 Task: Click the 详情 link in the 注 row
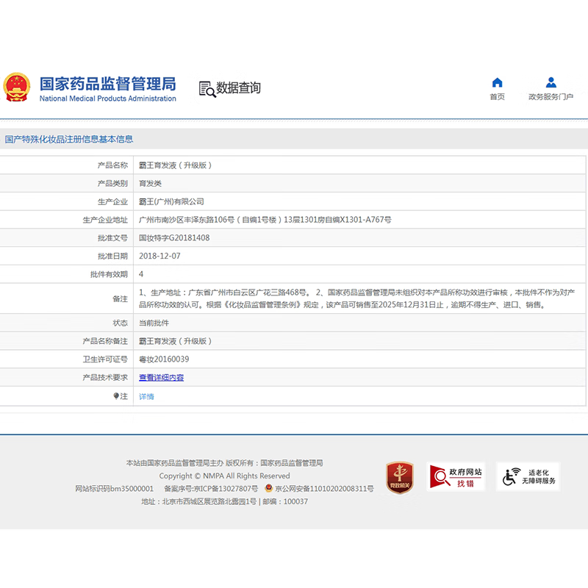pyautogui.click(x=146, y=397)
